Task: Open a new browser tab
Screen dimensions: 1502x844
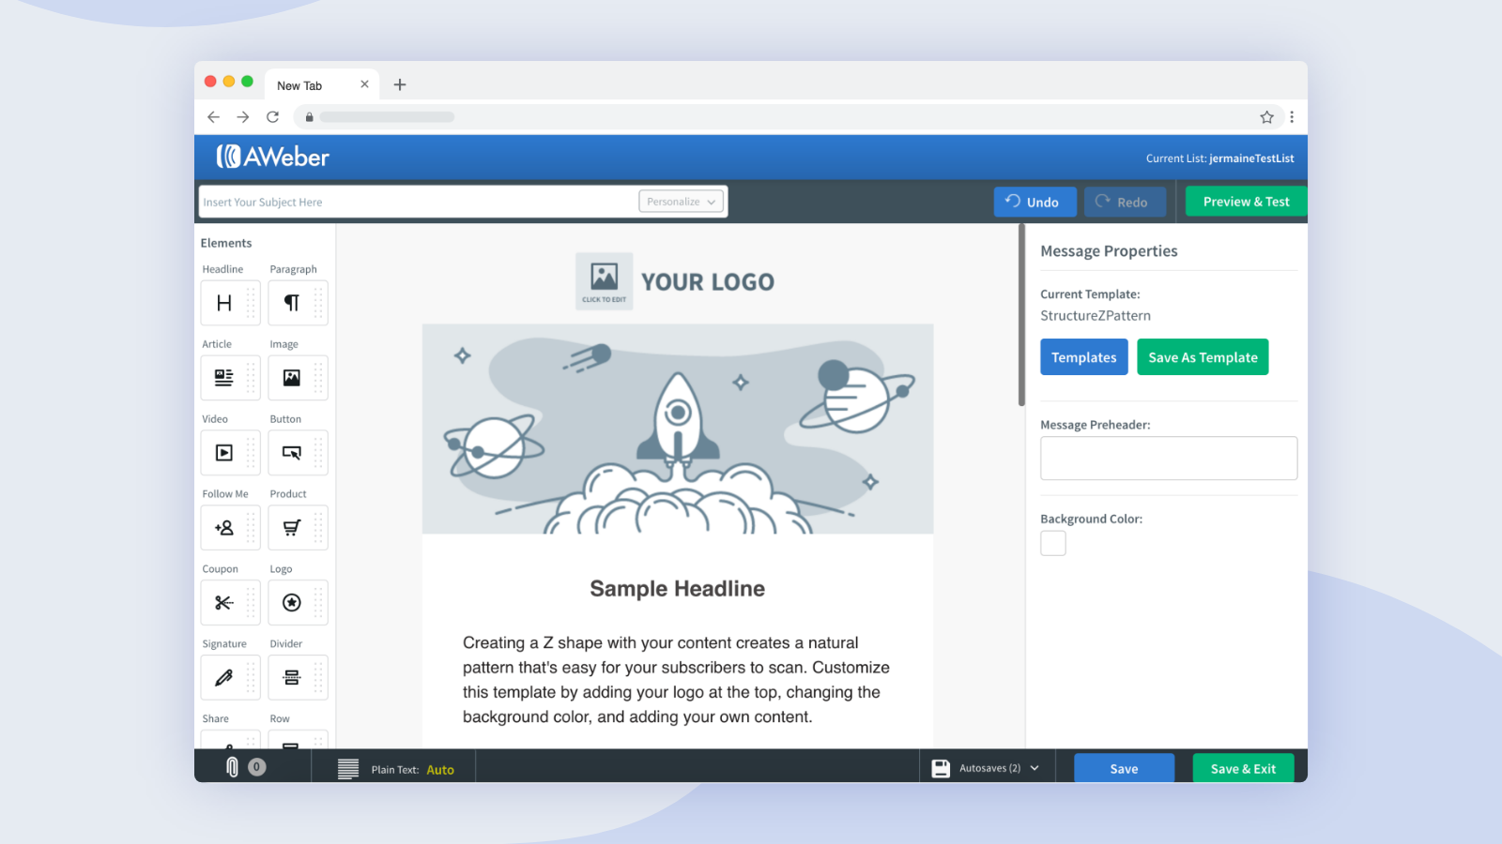Action: (x=400, y=84)
